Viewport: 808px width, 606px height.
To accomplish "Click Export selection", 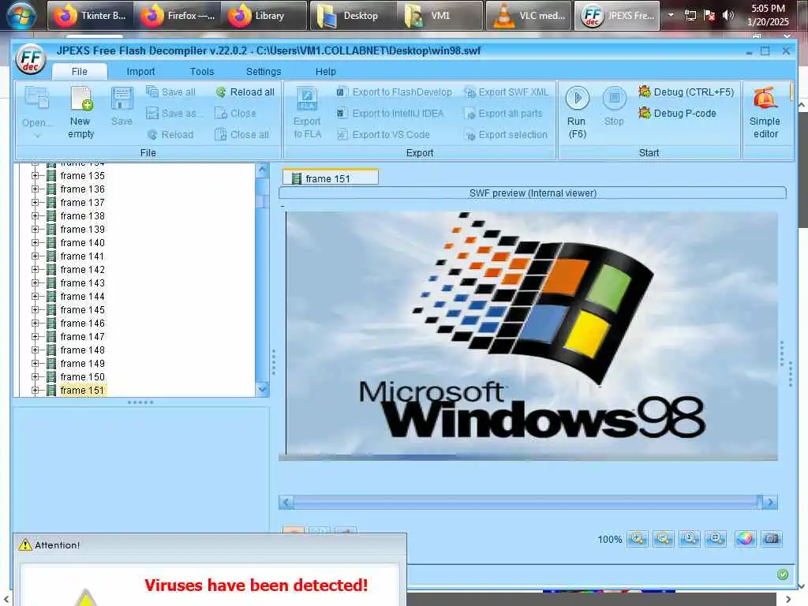I will [x=506, y=134].
